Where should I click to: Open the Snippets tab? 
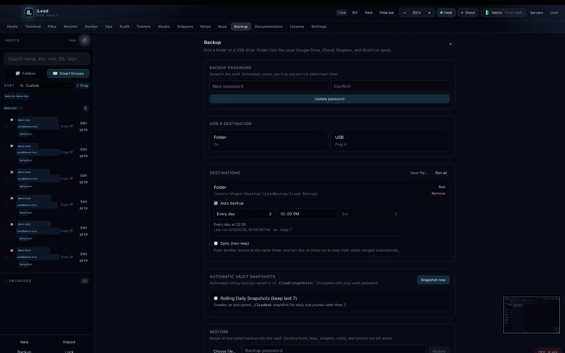tap(185, 26)
